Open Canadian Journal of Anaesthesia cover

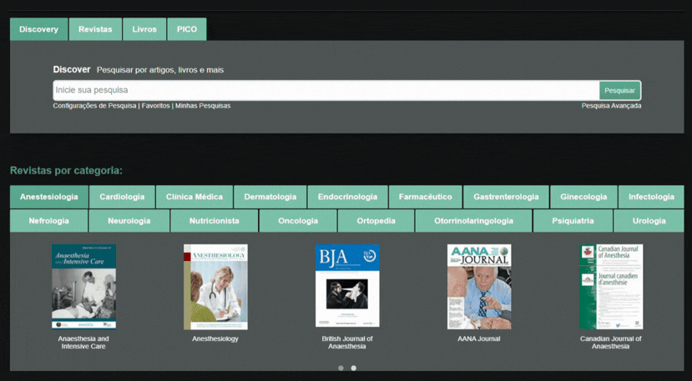tap(611, 286)
